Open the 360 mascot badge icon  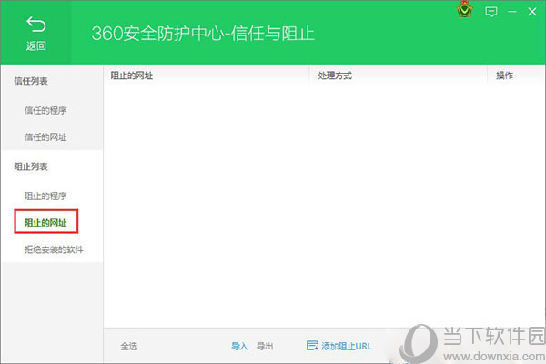tap(464, 10)
